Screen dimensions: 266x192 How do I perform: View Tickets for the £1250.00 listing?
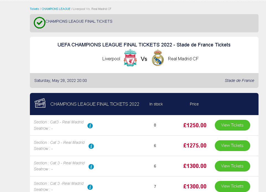pyautogui.click(x=232, y=125)
